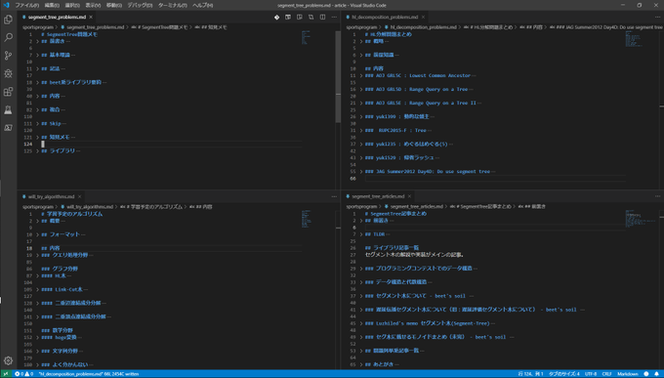Click the Open Changes icon in editor toolbar
The image size is (664, 378).
click(311, 18)
